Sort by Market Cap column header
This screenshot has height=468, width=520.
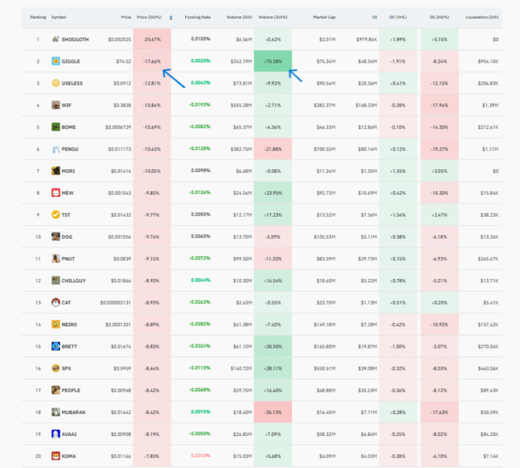click(x=324, y=17)
